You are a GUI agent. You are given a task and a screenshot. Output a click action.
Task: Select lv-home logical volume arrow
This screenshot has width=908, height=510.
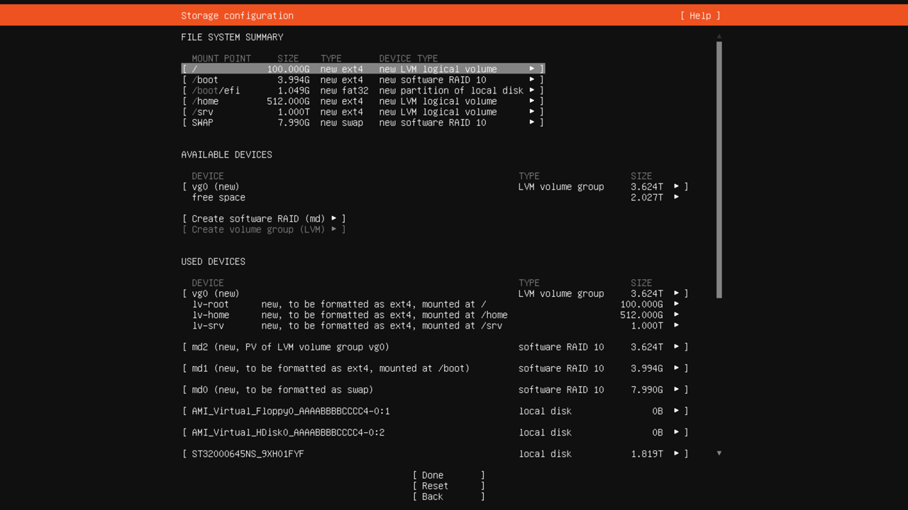tap(676, 315)
